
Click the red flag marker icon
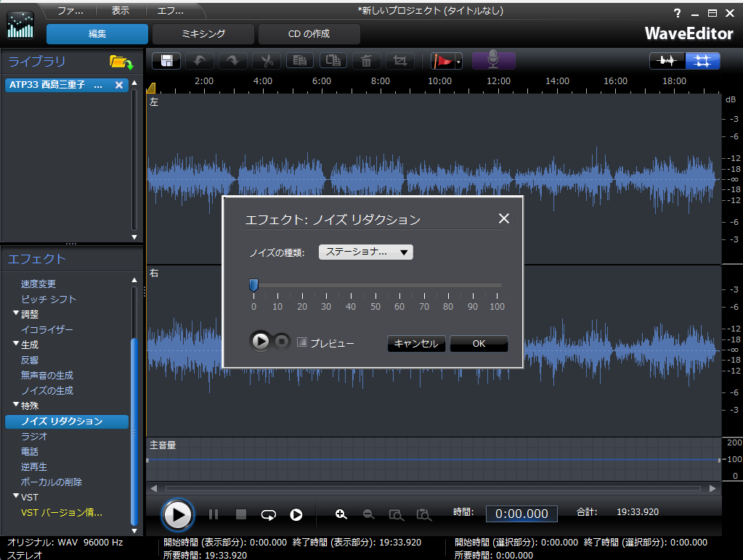442,62
